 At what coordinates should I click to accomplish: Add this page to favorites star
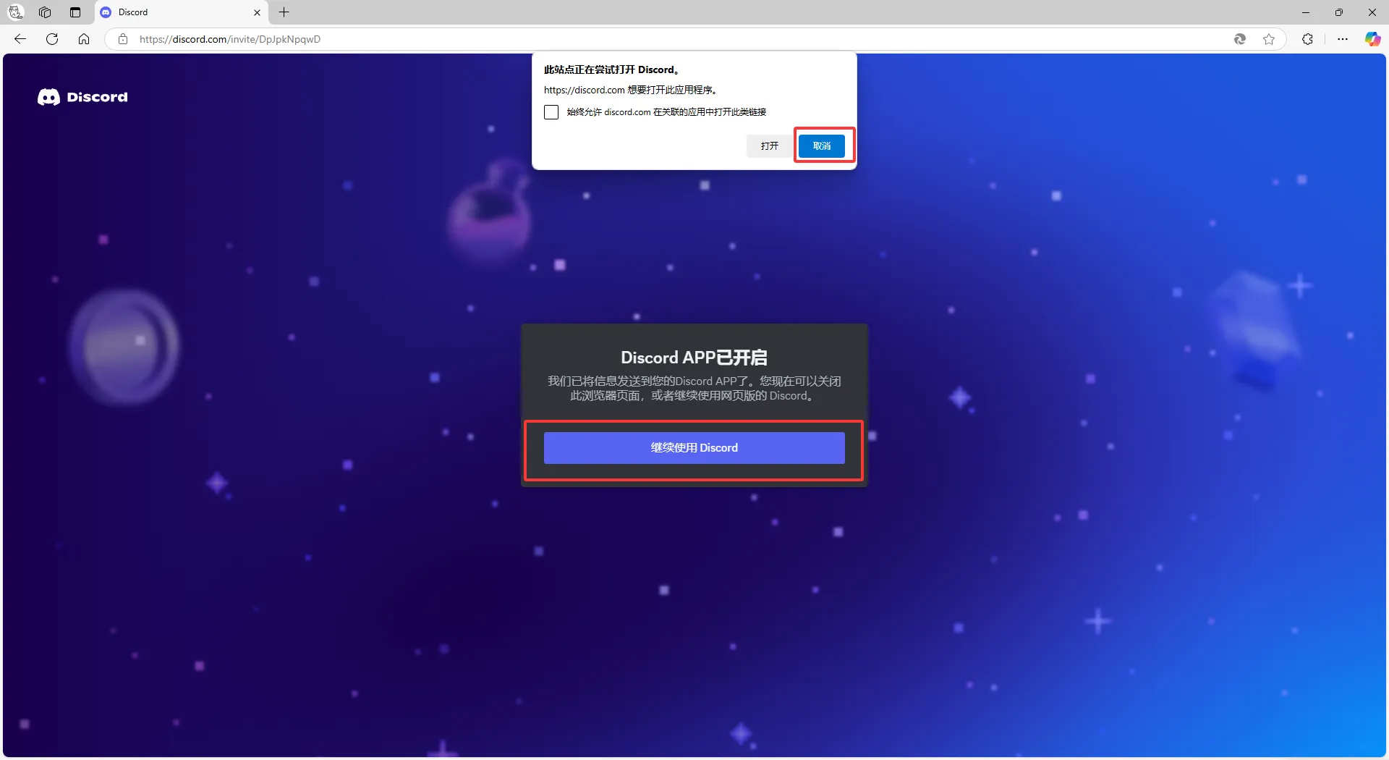tap(1269, 39)
